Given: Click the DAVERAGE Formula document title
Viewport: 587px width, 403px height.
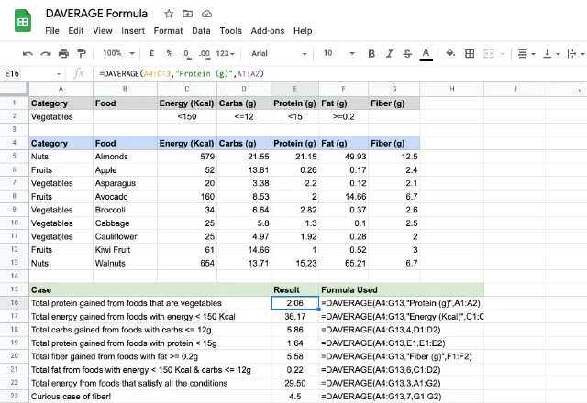Looking at the screenshot, I should tap(96, 14).
